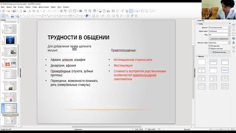Select the Ellipse drawing tool

point(32,16)
